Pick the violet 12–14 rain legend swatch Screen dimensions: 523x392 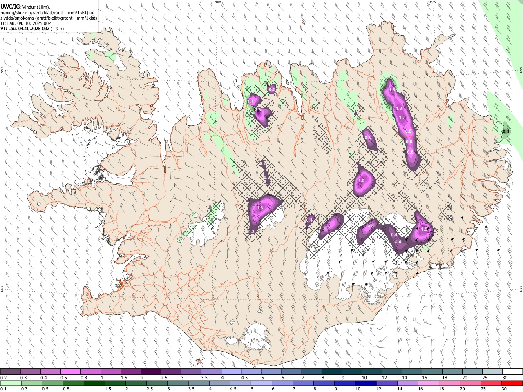(387, 383)
